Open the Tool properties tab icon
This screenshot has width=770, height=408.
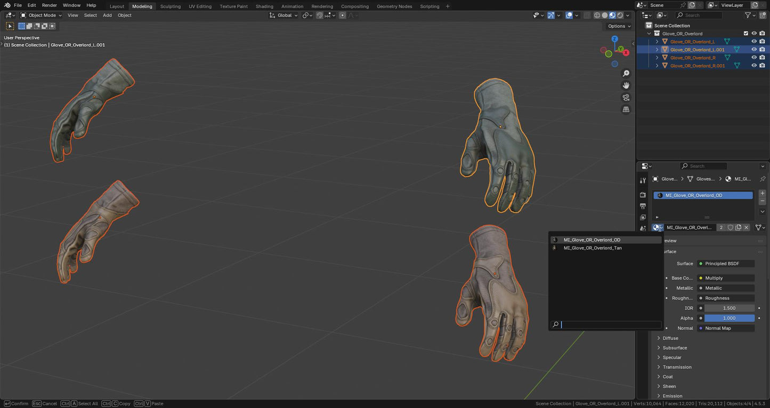(x=643, y=181)
